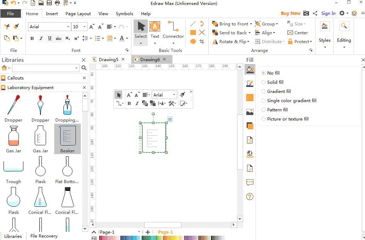The width and height of the screenshot is (365, 240).
Task: Click the Cut scissors icon
Action: 7,27
